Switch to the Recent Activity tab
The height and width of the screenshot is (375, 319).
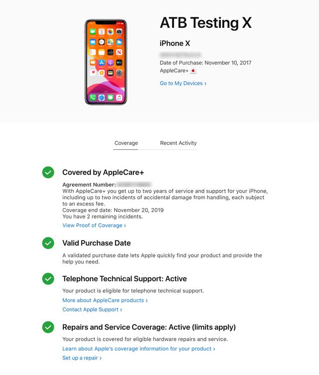click(178, 143)
